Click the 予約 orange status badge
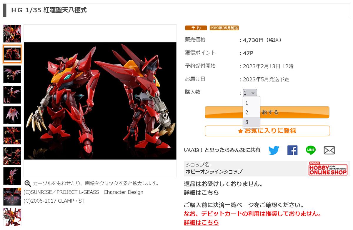Screen dimensions: 353x230 point(196,28)
